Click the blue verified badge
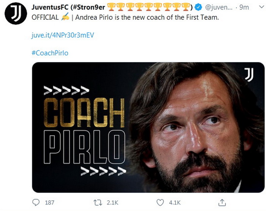Screen dimensions: 266x211 click(x=199, y=7)
